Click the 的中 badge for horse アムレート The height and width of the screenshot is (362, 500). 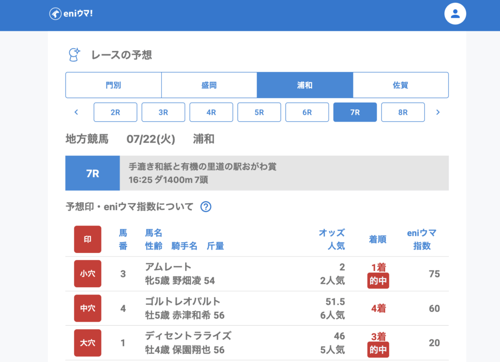pyautogui.click(x=378, y=281)
